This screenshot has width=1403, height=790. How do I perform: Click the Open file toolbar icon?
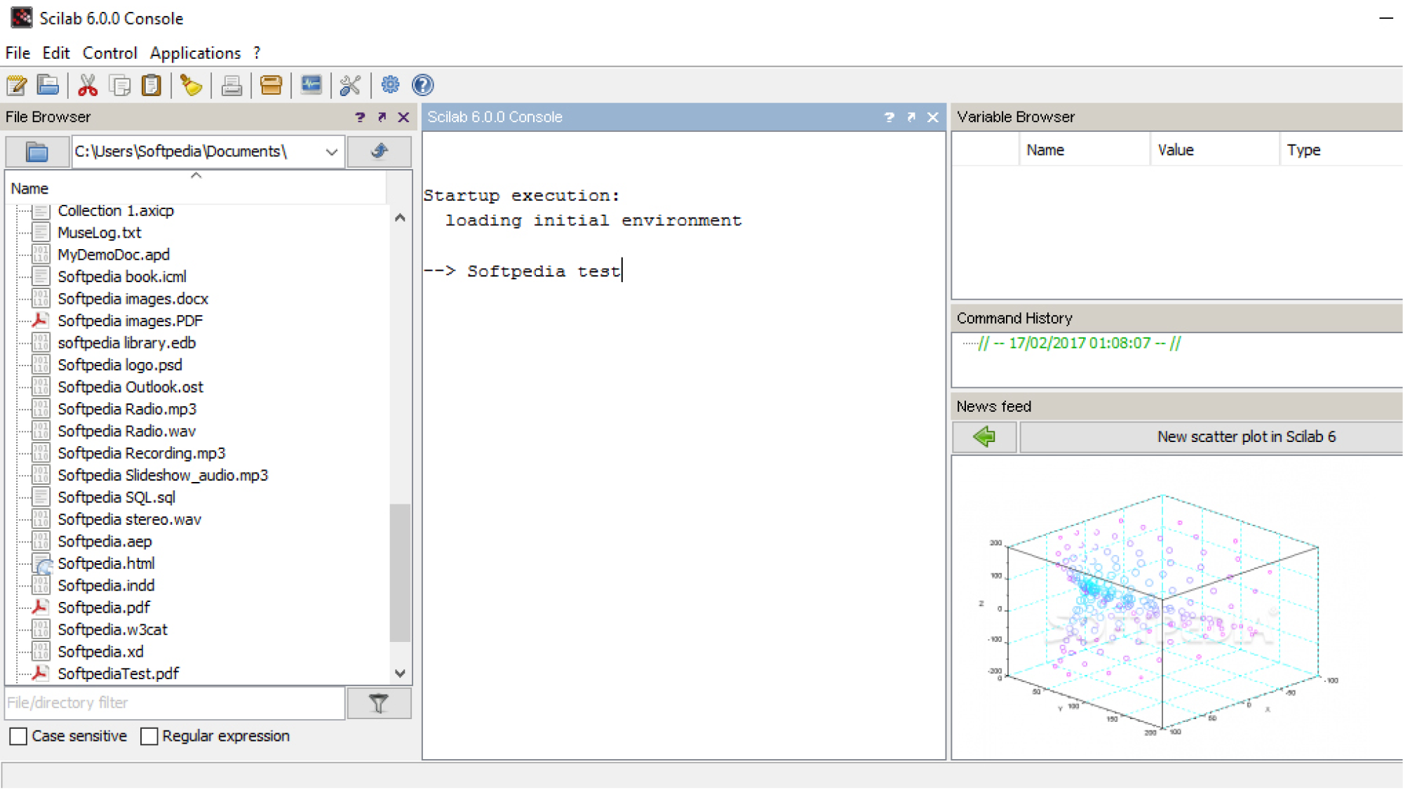48,86
